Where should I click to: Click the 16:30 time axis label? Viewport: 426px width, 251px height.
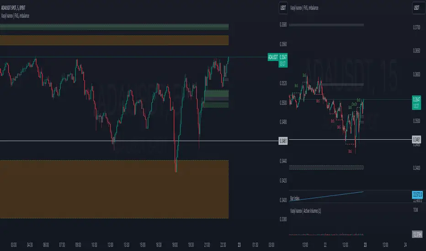(x=159, y=245)
